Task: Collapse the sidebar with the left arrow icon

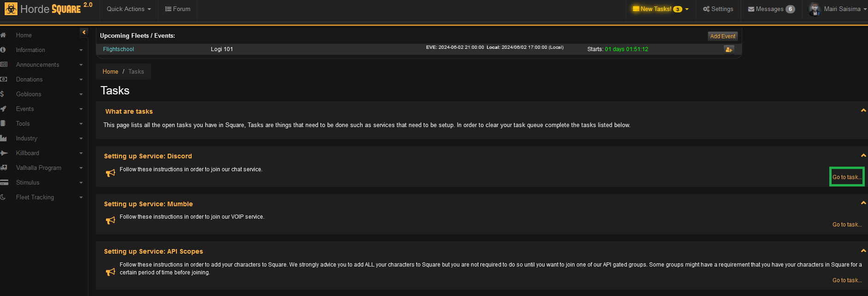Action: tap(84, 32)
